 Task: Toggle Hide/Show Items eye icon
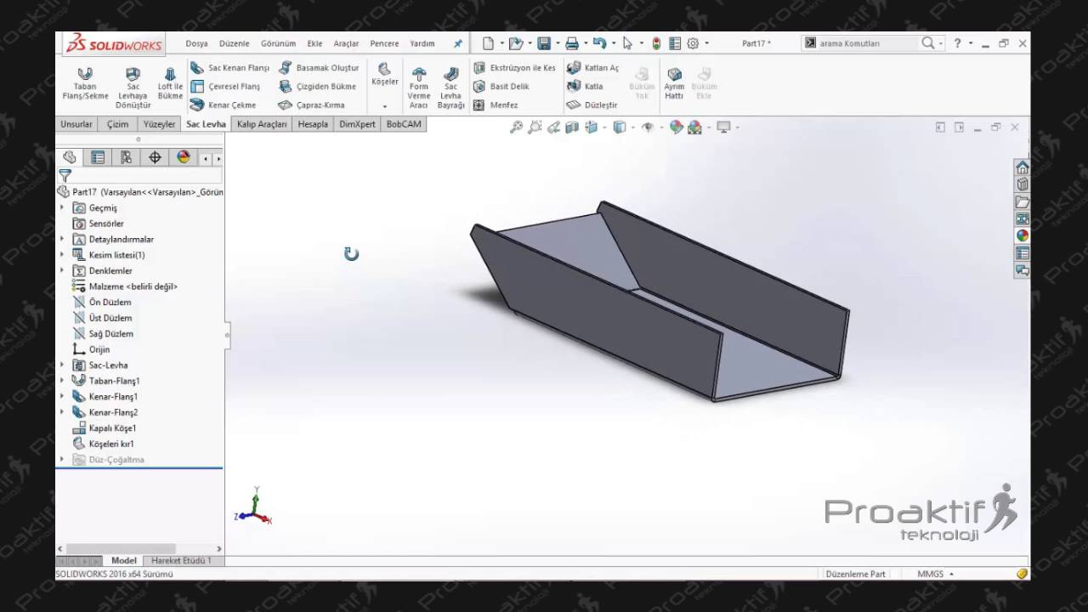pos(648,127)
